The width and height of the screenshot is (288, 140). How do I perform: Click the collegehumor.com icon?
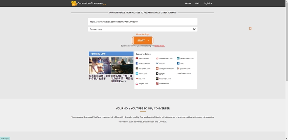point(157,68)
